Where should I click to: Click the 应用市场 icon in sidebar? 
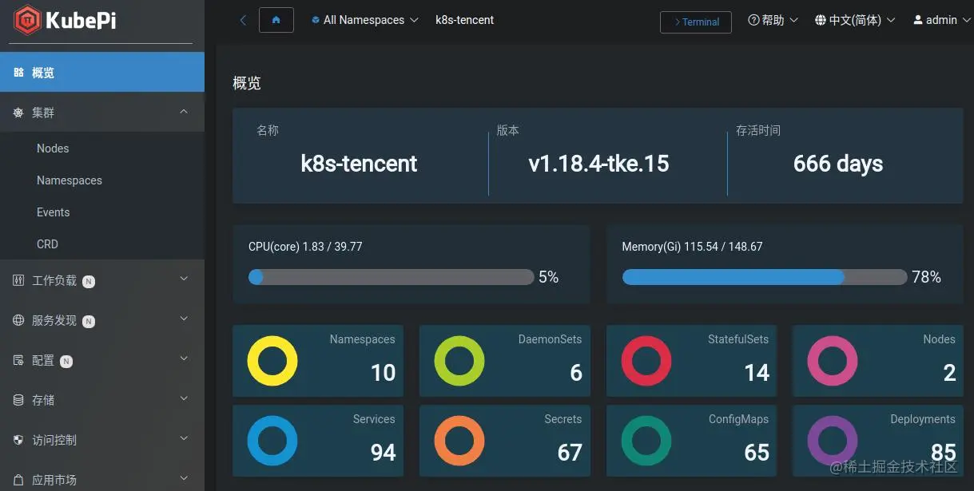[18, 480]
